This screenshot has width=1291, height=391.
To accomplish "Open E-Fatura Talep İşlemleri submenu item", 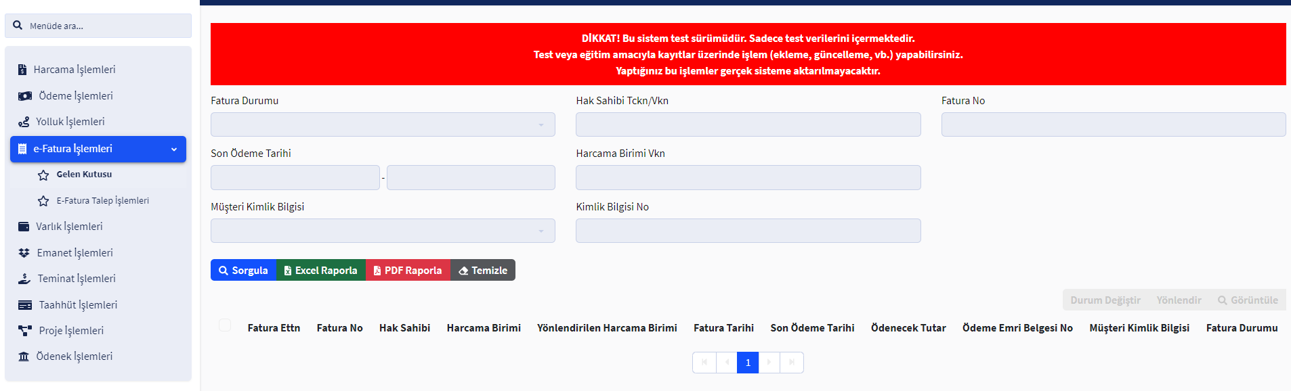I will click(102, 201).
